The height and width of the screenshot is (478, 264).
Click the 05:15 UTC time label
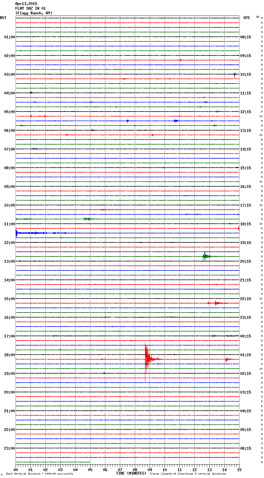246,430
